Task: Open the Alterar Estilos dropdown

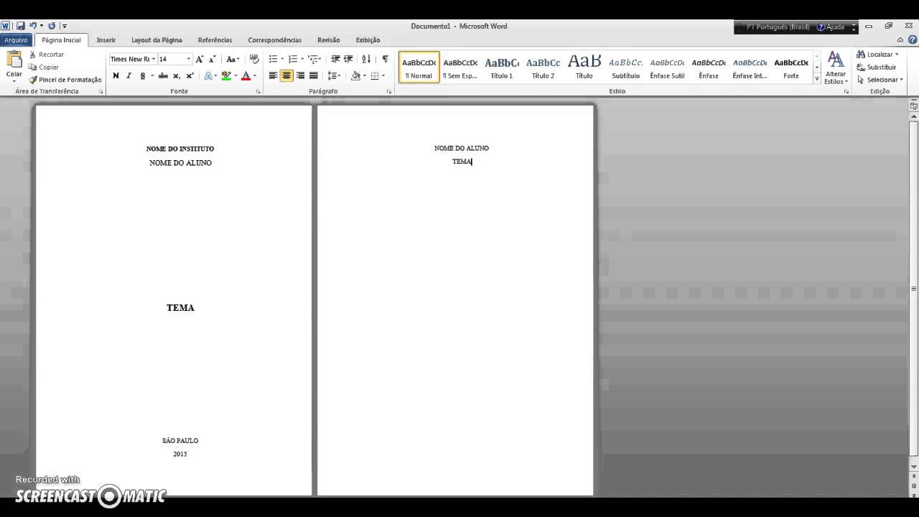Action: (836, 68)
